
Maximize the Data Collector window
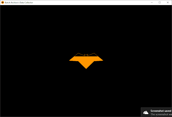pyautogui.click(x=160, y=2)
